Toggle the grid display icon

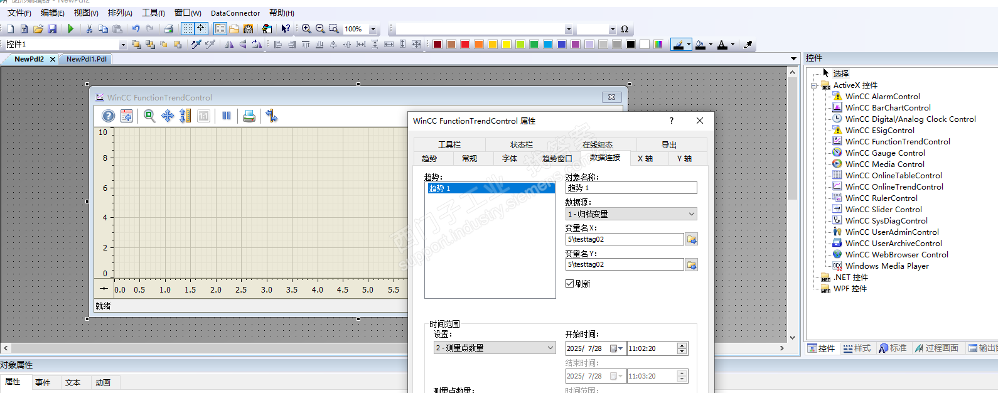[x=187, y=29]
